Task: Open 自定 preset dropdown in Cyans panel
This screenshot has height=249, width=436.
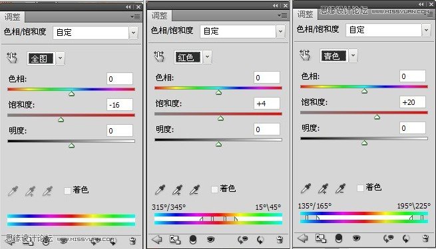Action: 426,30
